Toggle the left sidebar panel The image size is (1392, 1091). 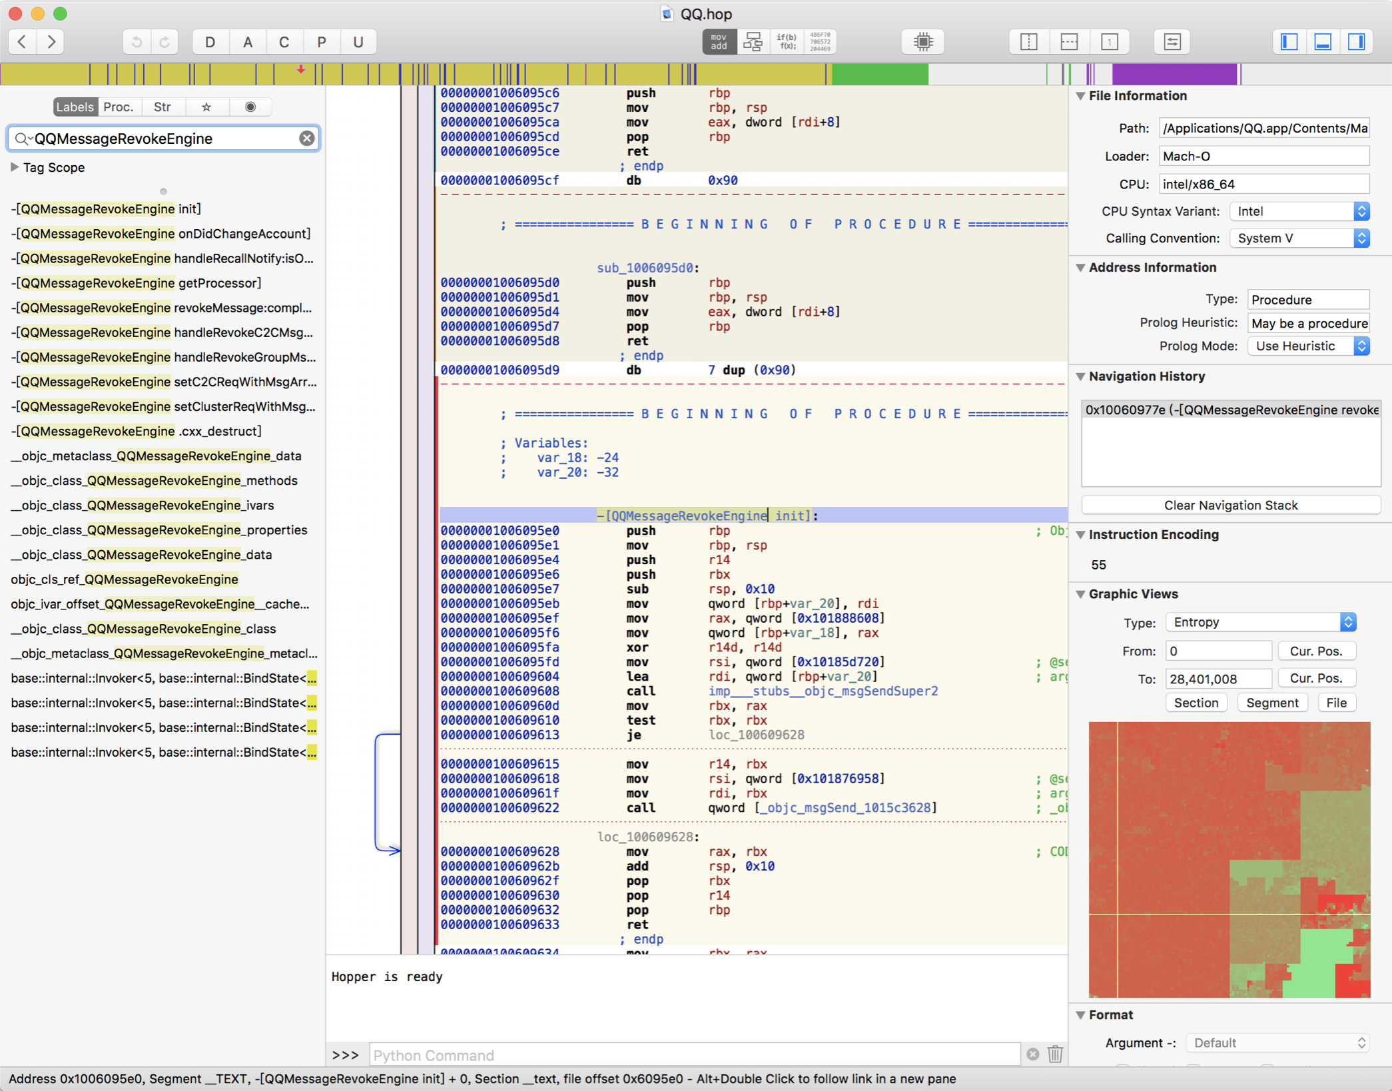pyautogui.click(x=1289, y=41)
